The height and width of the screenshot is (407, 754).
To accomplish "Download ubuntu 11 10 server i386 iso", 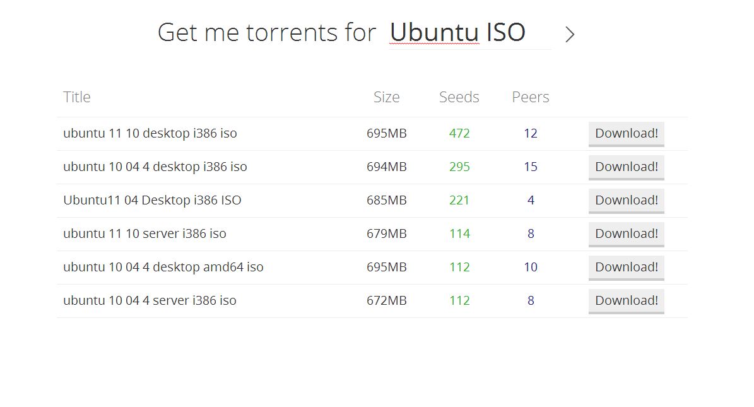I will coord(626,234).
